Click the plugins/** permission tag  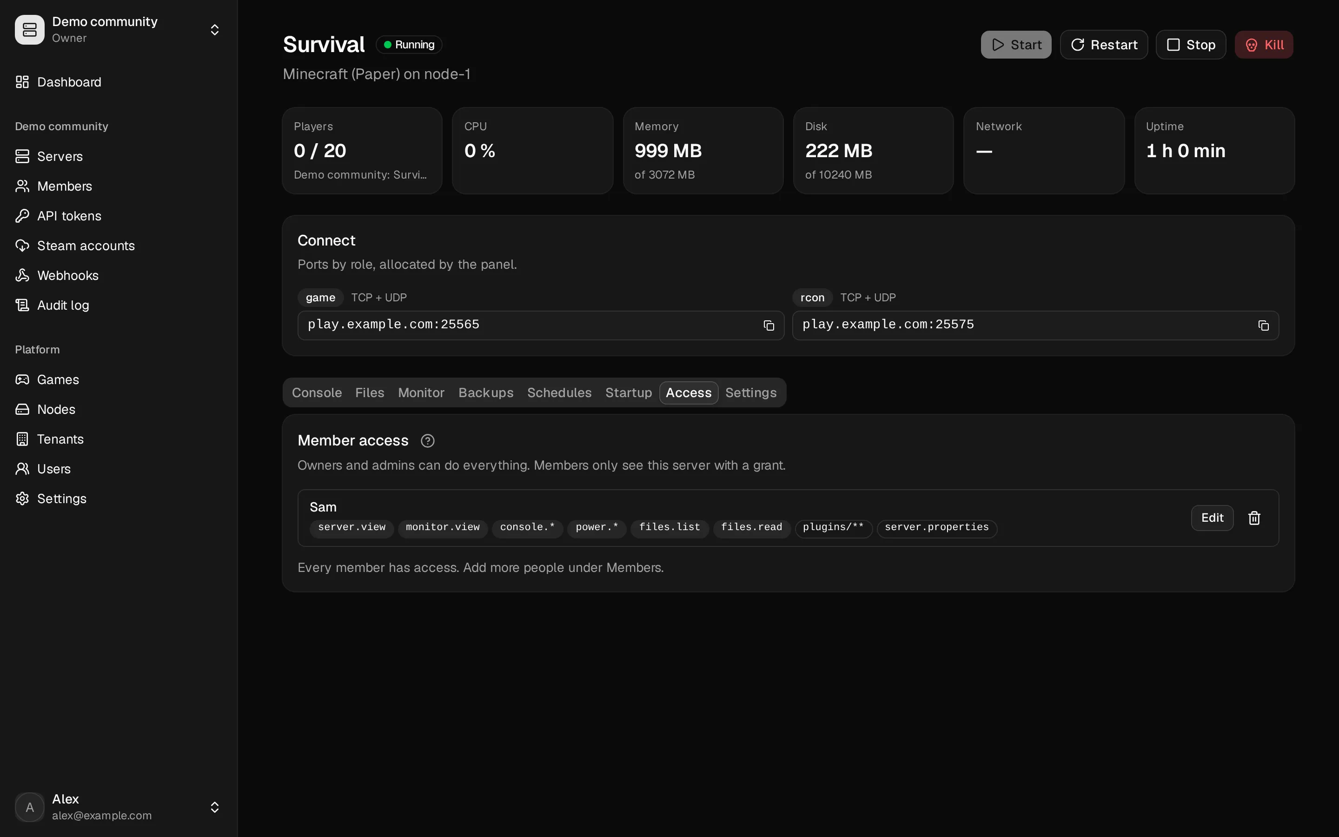[x=833, y=528]
